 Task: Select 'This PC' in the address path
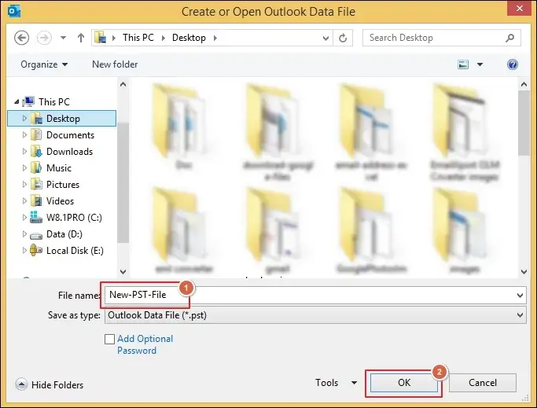coord(138,37)
